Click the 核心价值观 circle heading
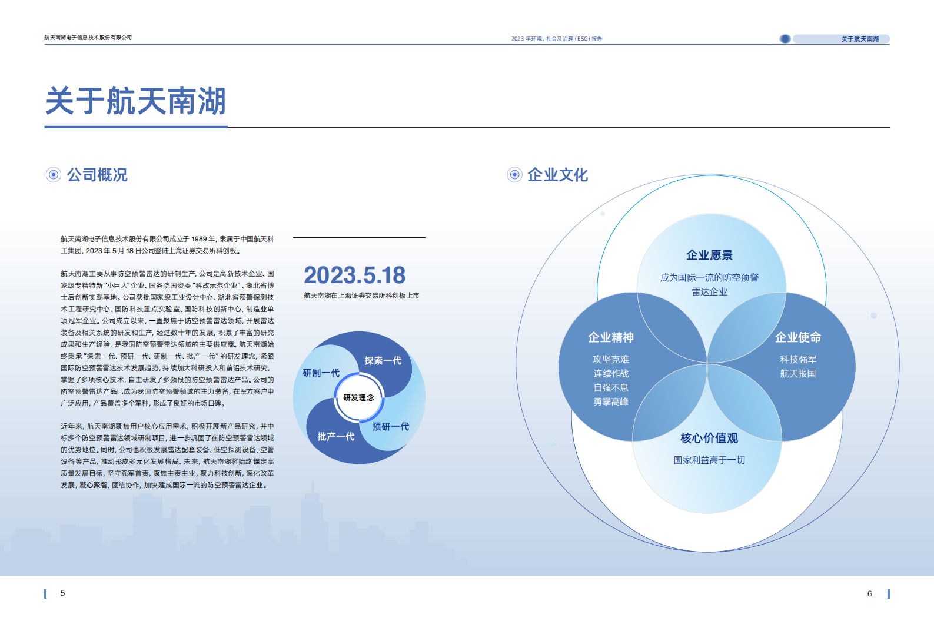 coord(709,439)
